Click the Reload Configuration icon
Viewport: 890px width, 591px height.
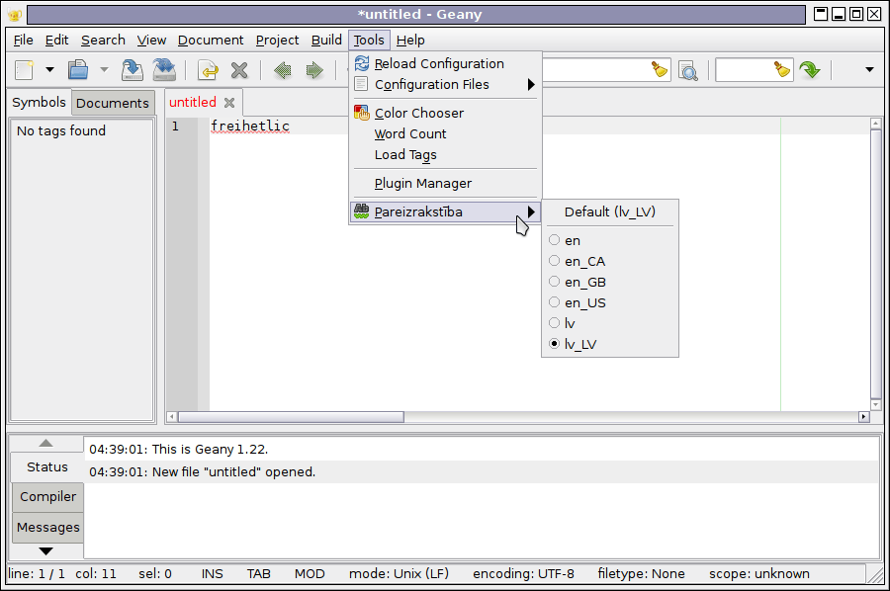coord(362,63)
